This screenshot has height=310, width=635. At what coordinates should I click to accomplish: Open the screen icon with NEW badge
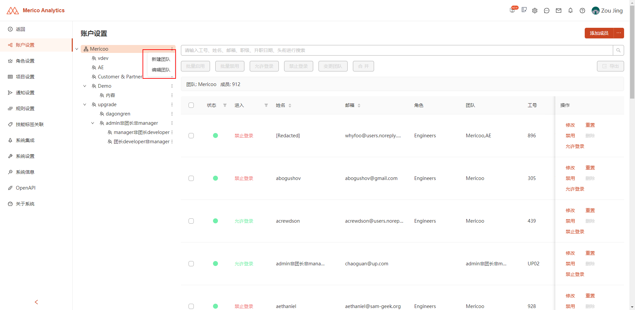[512, 10]
